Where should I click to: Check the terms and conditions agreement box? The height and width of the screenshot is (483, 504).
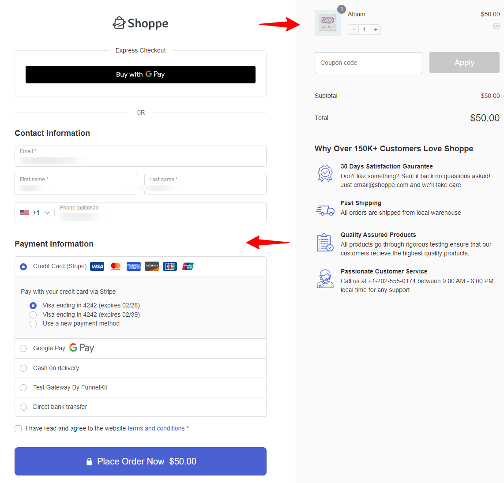tap(18, 429)
